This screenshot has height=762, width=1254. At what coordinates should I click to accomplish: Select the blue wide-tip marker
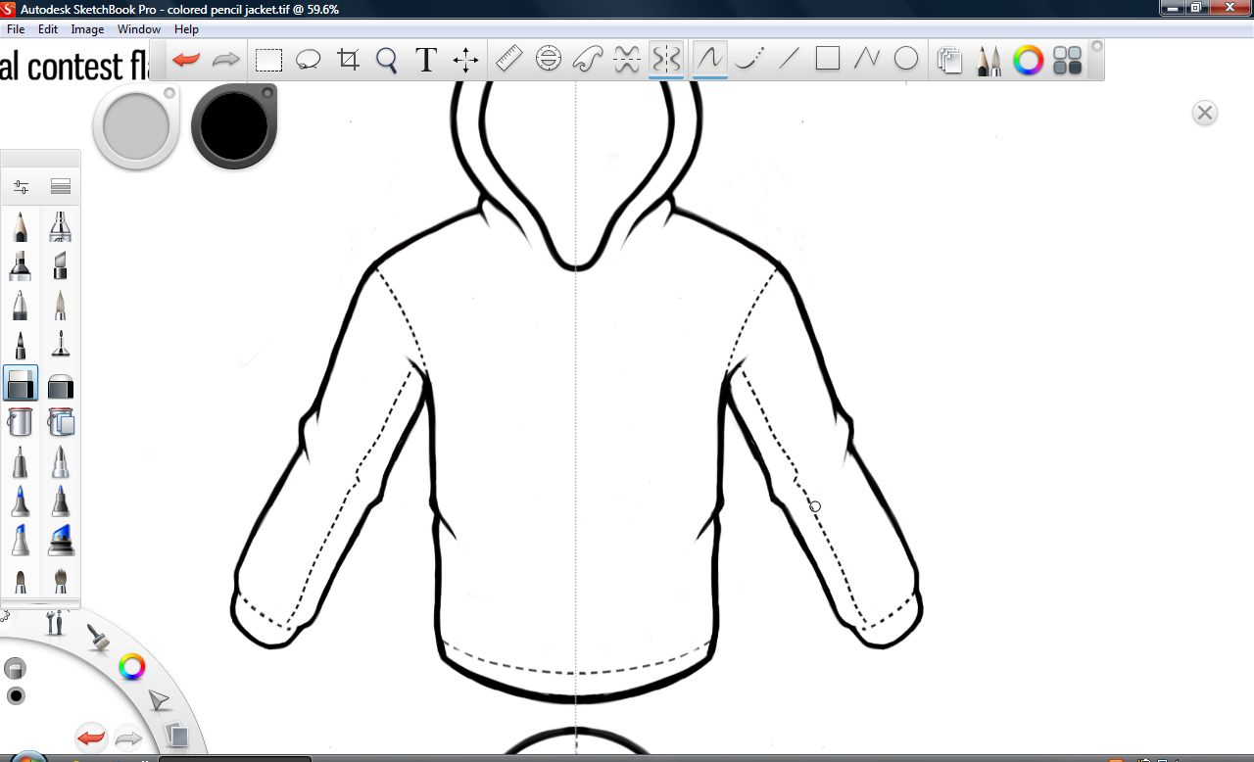61,540
